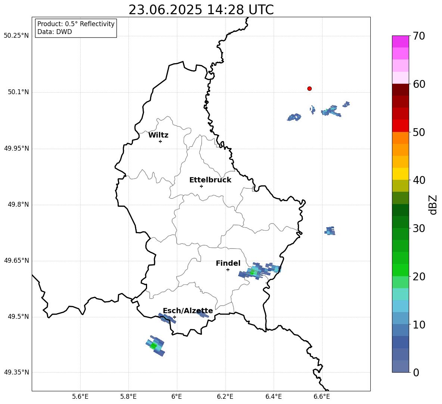Click the Findel station cross marker
The image size is (442, 404).
point(228,270)
